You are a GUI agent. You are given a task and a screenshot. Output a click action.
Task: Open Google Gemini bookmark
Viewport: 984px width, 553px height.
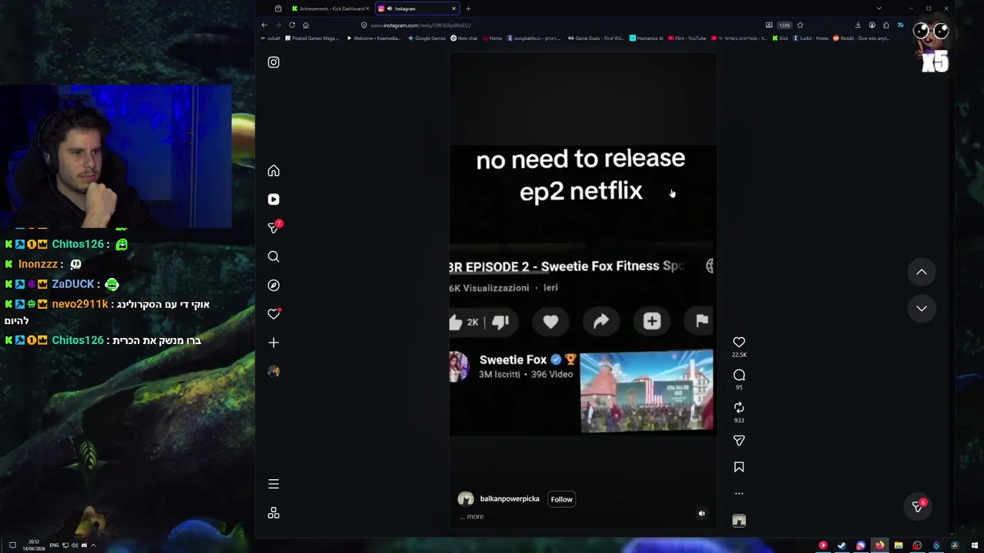[427, 38]
